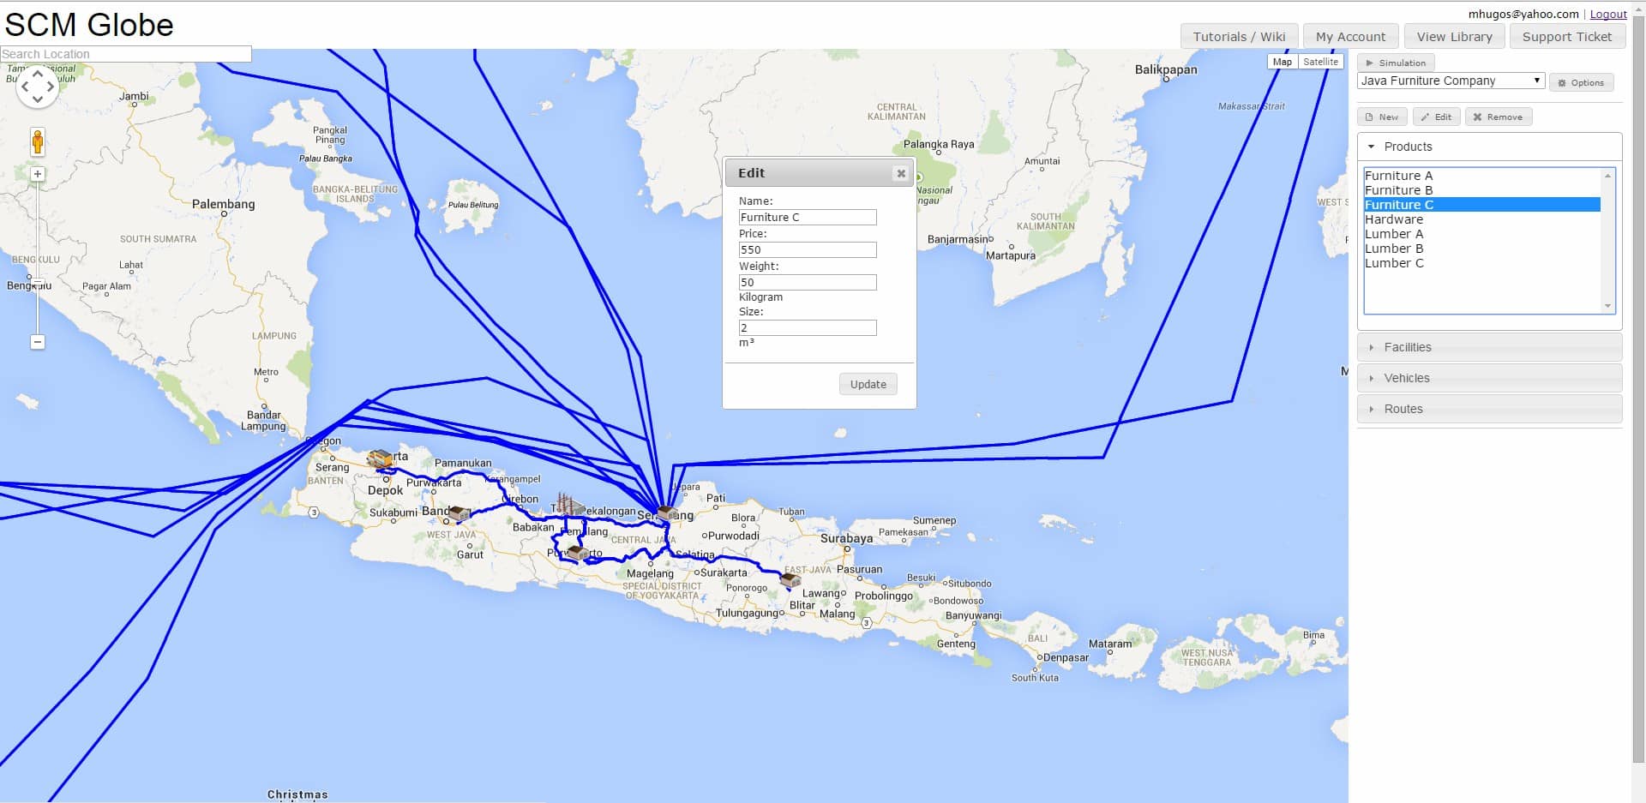Viewport: 1646px width, 803px height.
Task: Click the facility icon near Bandung
Action: [x=459, y=513]
